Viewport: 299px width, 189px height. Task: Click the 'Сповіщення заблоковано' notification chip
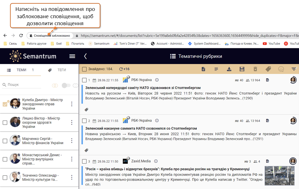(x=50, y=36)
